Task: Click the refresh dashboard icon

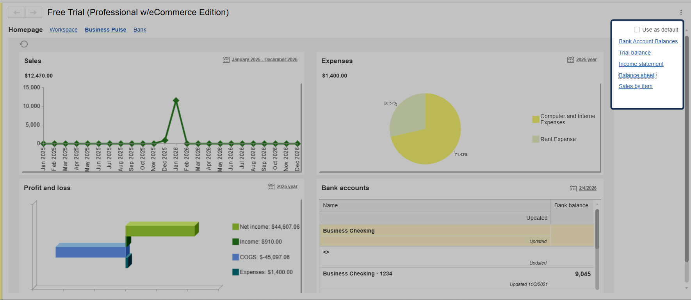Action: pyautogui.click(x=24, y=44)
